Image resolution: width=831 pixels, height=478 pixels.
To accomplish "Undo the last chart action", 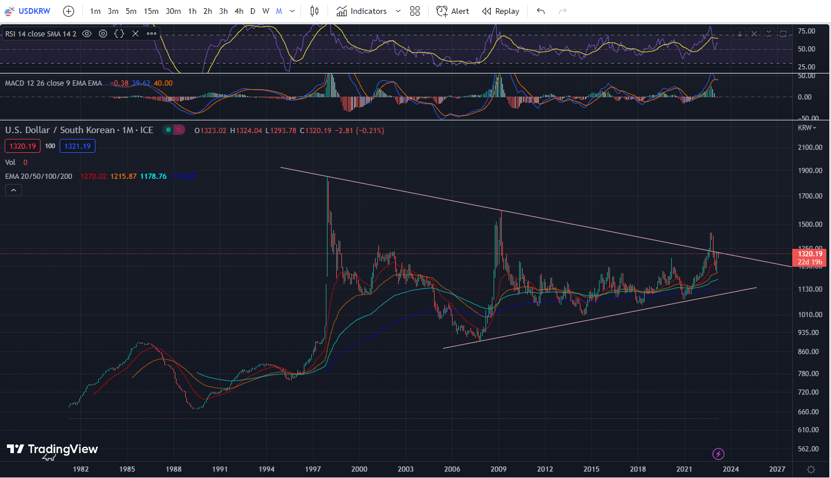I will (540, 11).
